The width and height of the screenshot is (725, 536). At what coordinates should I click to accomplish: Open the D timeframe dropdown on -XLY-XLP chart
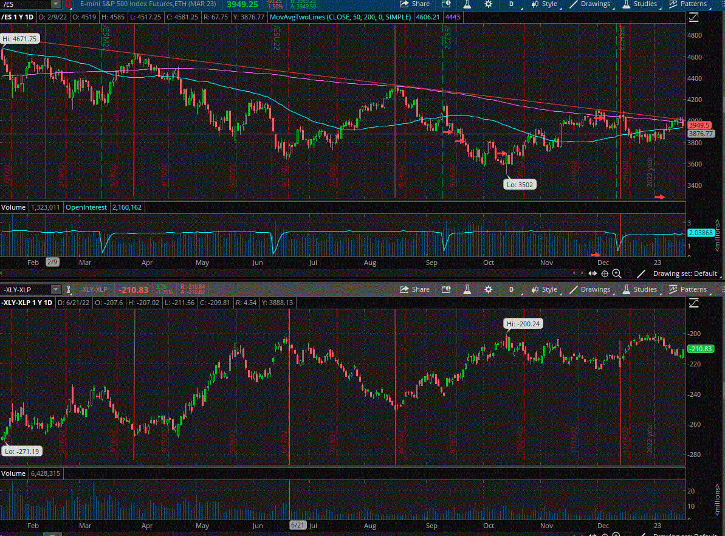point(511,289)
